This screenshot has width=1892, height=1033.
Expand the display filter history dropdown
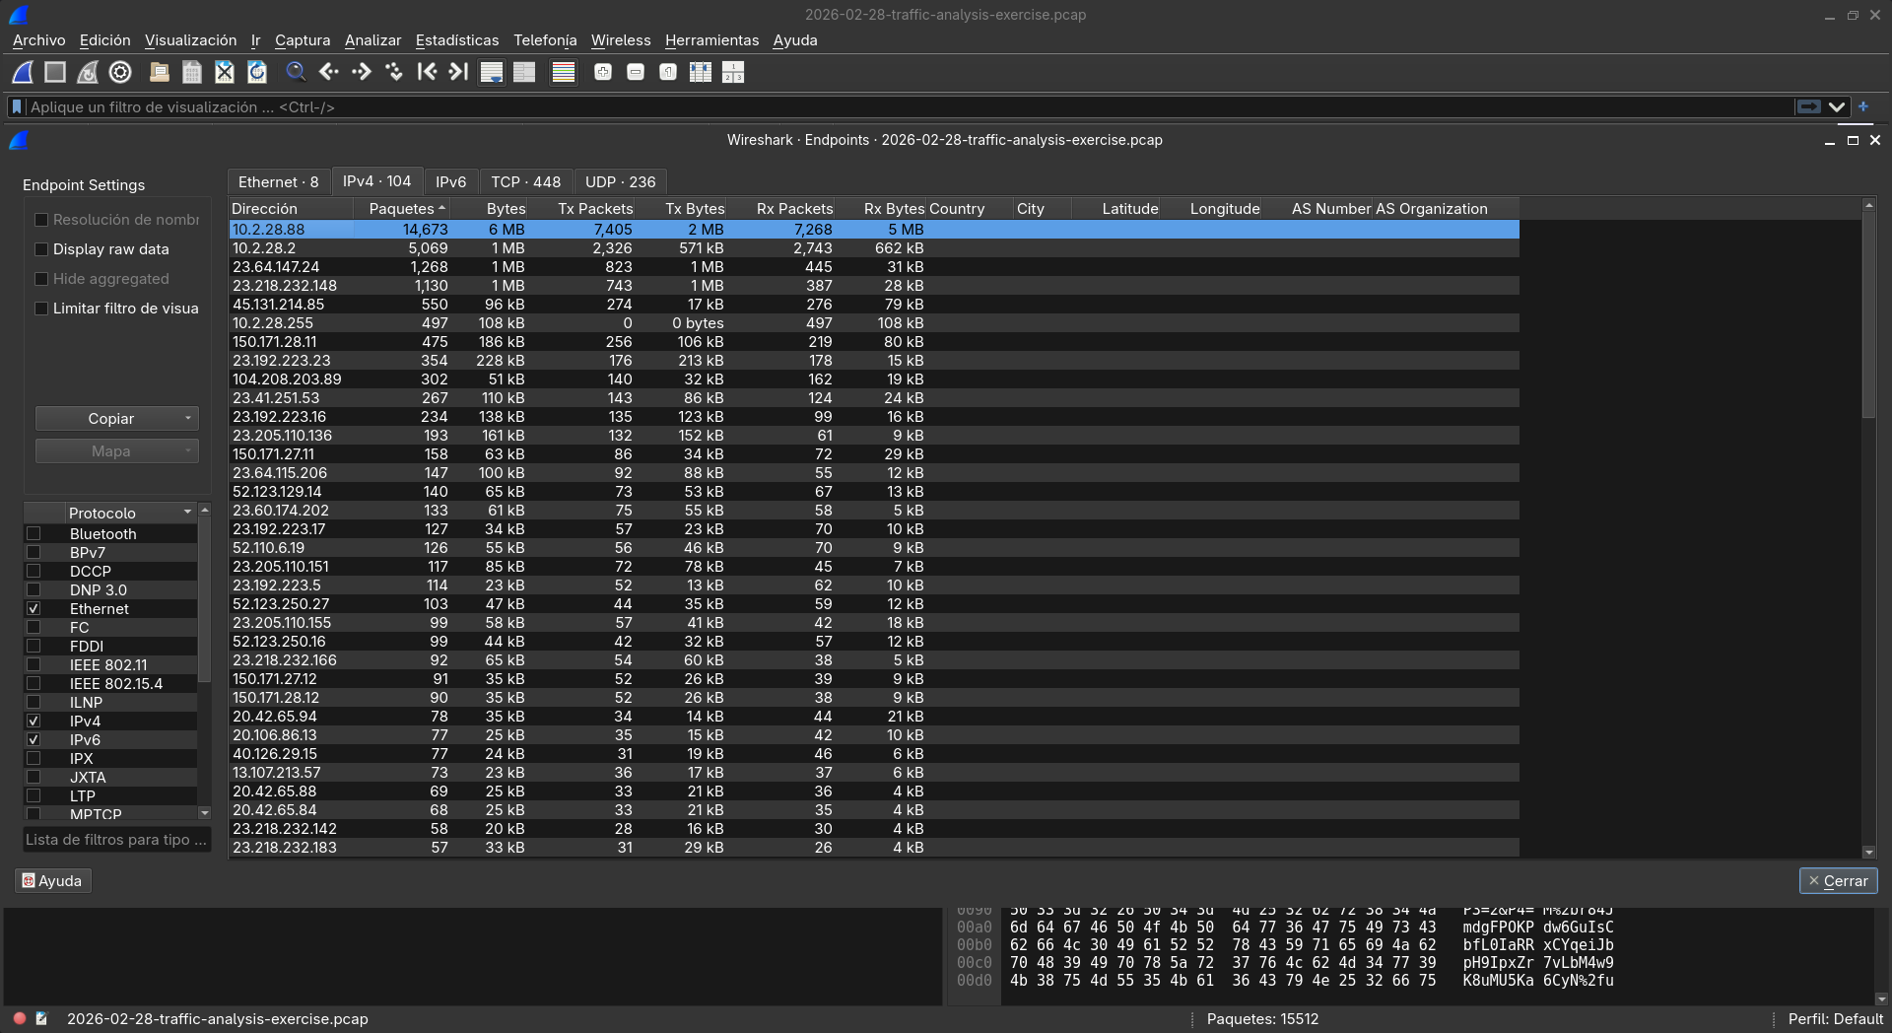coord(1837,106)
